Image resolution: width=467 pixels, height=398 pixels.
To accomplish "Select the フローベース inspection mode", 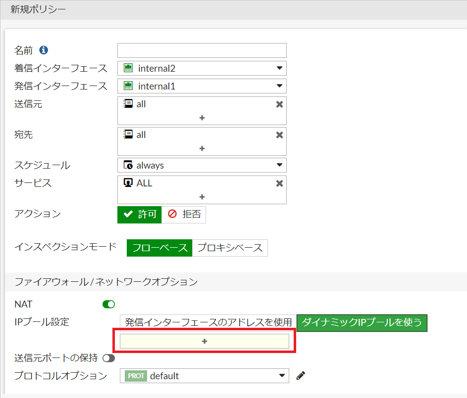I will click(159, 248).
